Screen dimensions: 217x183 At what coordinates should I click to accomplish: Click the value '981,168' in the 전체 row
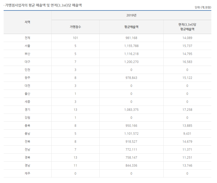pyautogui.click(x=131, y=38)
